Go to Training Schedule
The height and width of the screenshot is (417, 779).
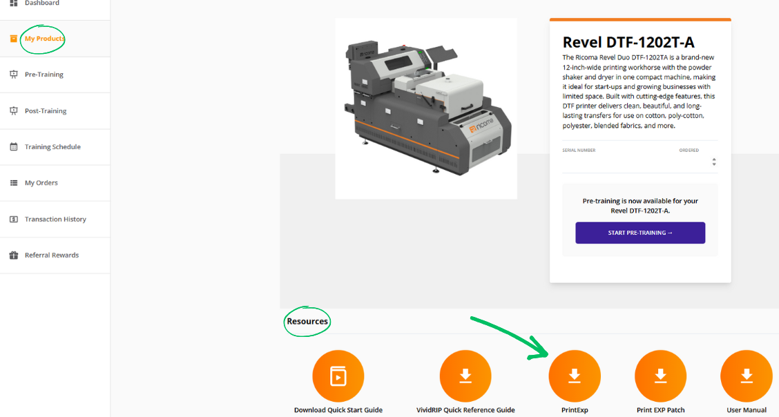[x=55, y=147]
